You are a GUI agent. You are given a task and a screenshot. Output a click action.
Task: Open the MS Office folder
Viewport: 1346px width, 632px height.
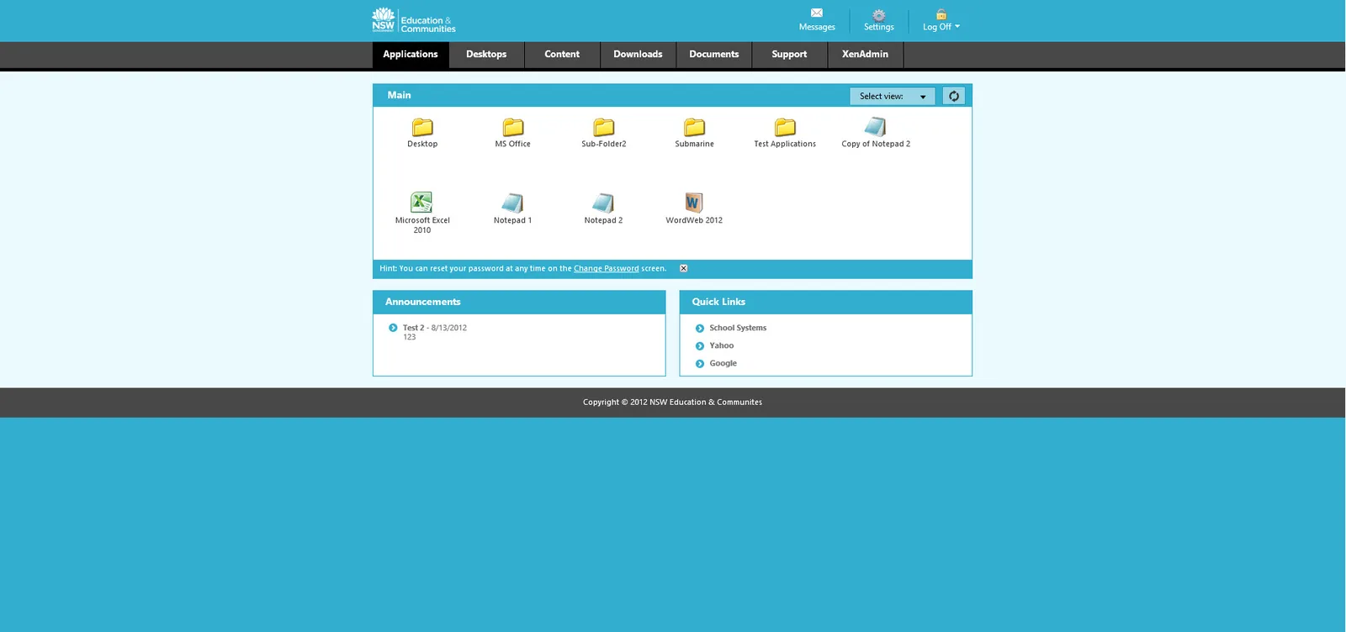(x=513, y=128)
